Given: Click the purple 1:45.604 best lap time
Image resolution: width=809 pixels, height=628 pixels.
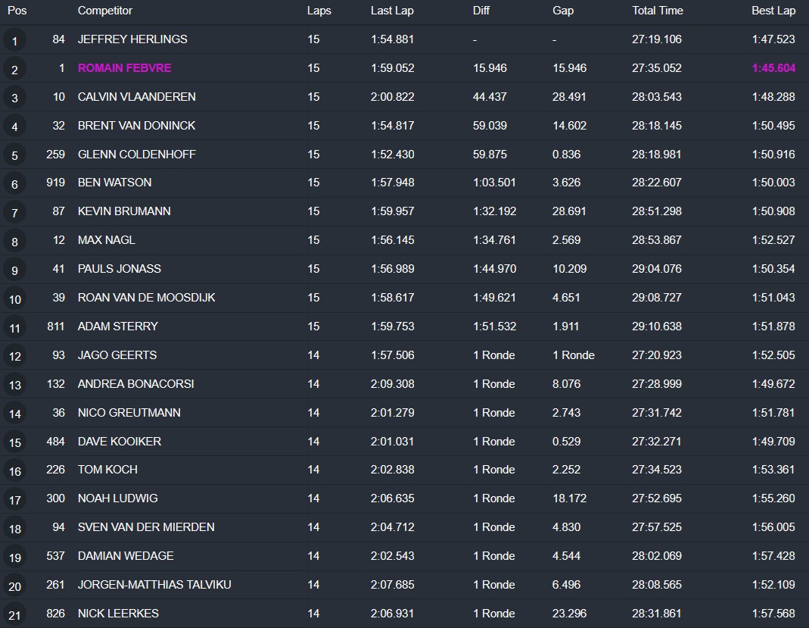Looking at the screenshot, I should 773,68.
